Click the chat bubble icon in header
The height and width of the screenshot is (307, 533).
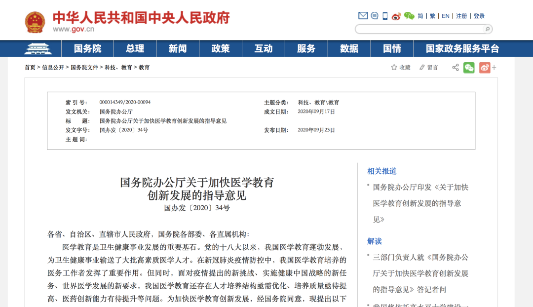[x=374, y=16]
